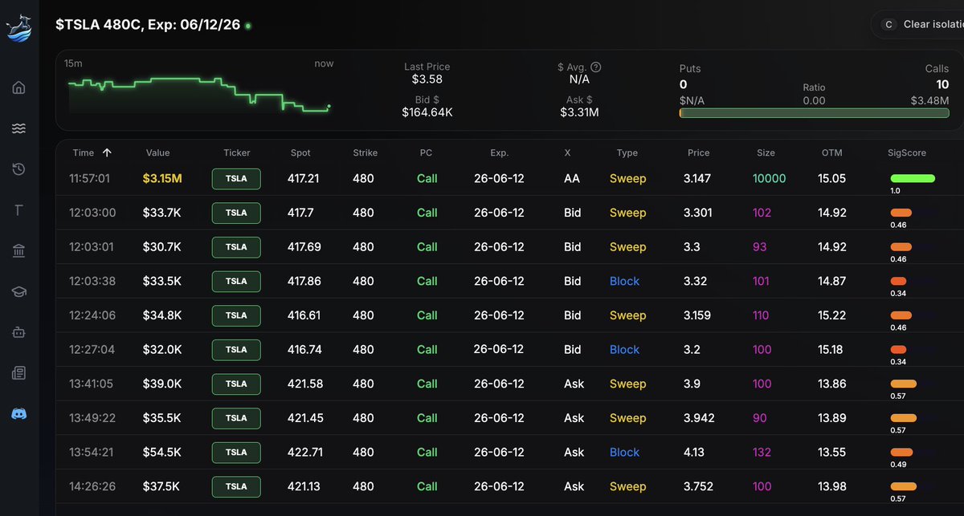
Task: Open the graduation cap education icon
Action: click(x=19, y=292)
